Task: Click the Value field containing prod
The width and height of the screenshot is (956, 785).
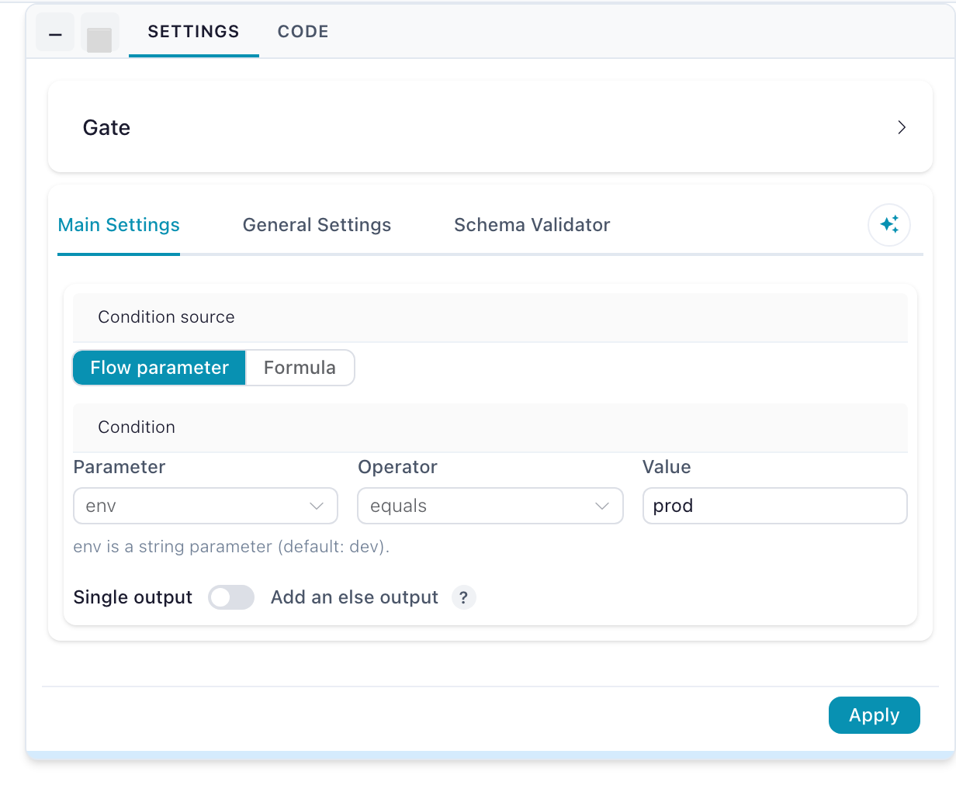Action: pyautogui.click(x=775, y=506)
